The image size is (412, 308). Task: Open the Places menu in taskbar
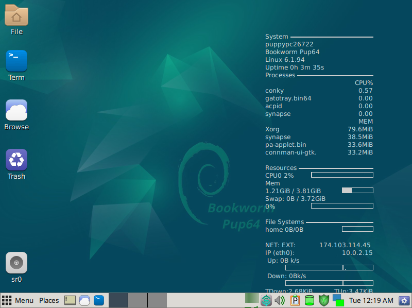click(x=49, y=300)
